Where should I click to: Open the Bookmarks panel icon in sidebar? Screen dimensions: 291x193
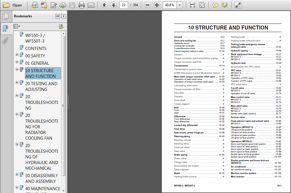(6, 28)
